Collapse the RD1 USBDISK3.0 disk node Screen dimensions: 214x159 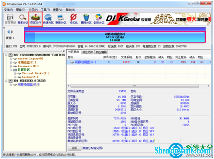(6, 81)
